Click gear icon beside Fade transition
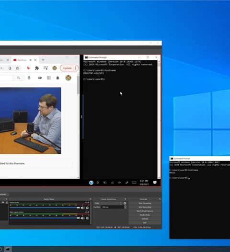Viewport: 230px width, 252px height. [x=125, y=203]
